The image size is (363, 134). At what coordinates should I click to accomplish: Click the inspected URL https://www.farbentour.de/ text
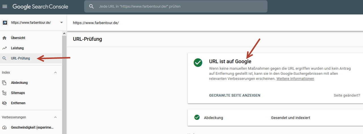[96, 23]
